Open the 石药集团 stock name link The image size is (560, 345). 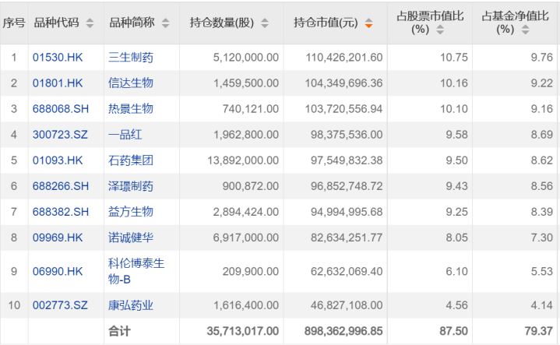click(131, 160)
